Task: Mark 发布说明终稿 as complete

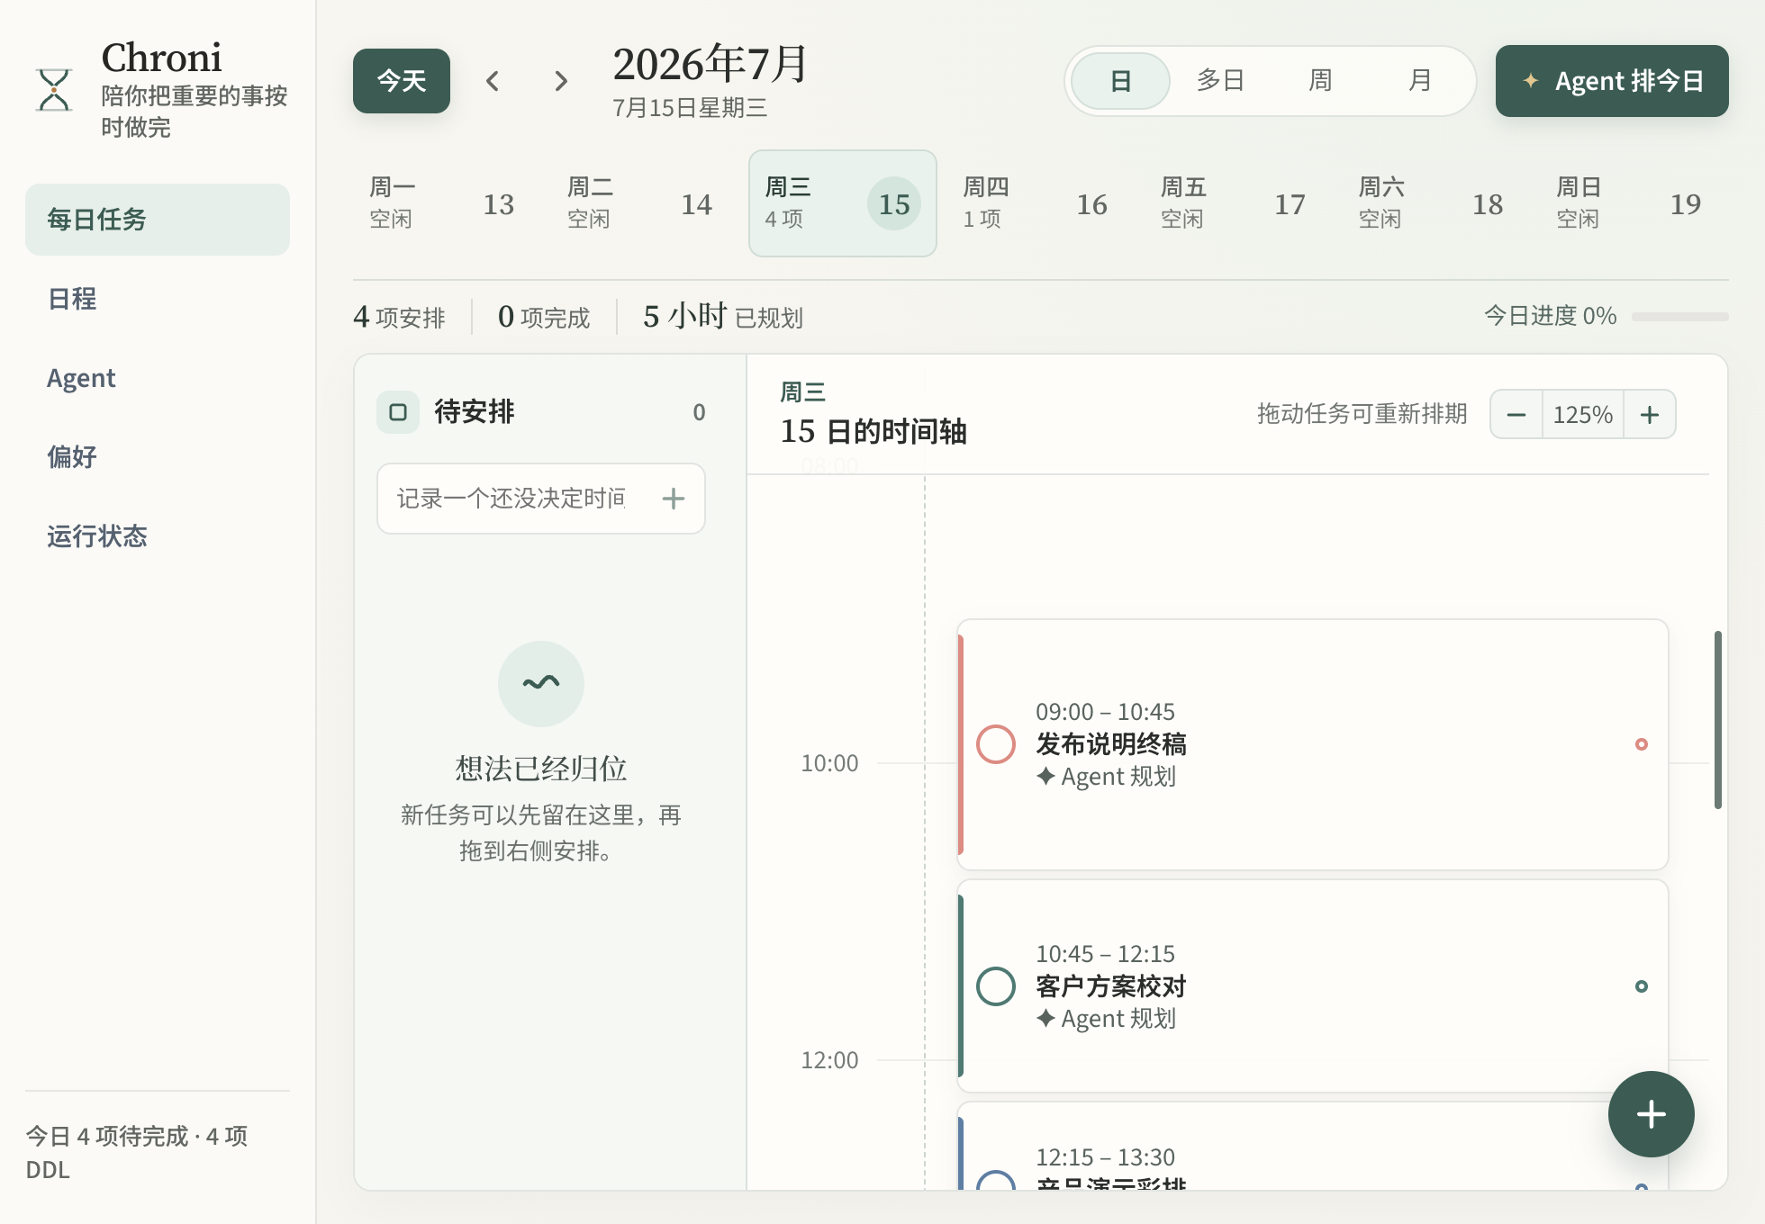Action: 996,744
